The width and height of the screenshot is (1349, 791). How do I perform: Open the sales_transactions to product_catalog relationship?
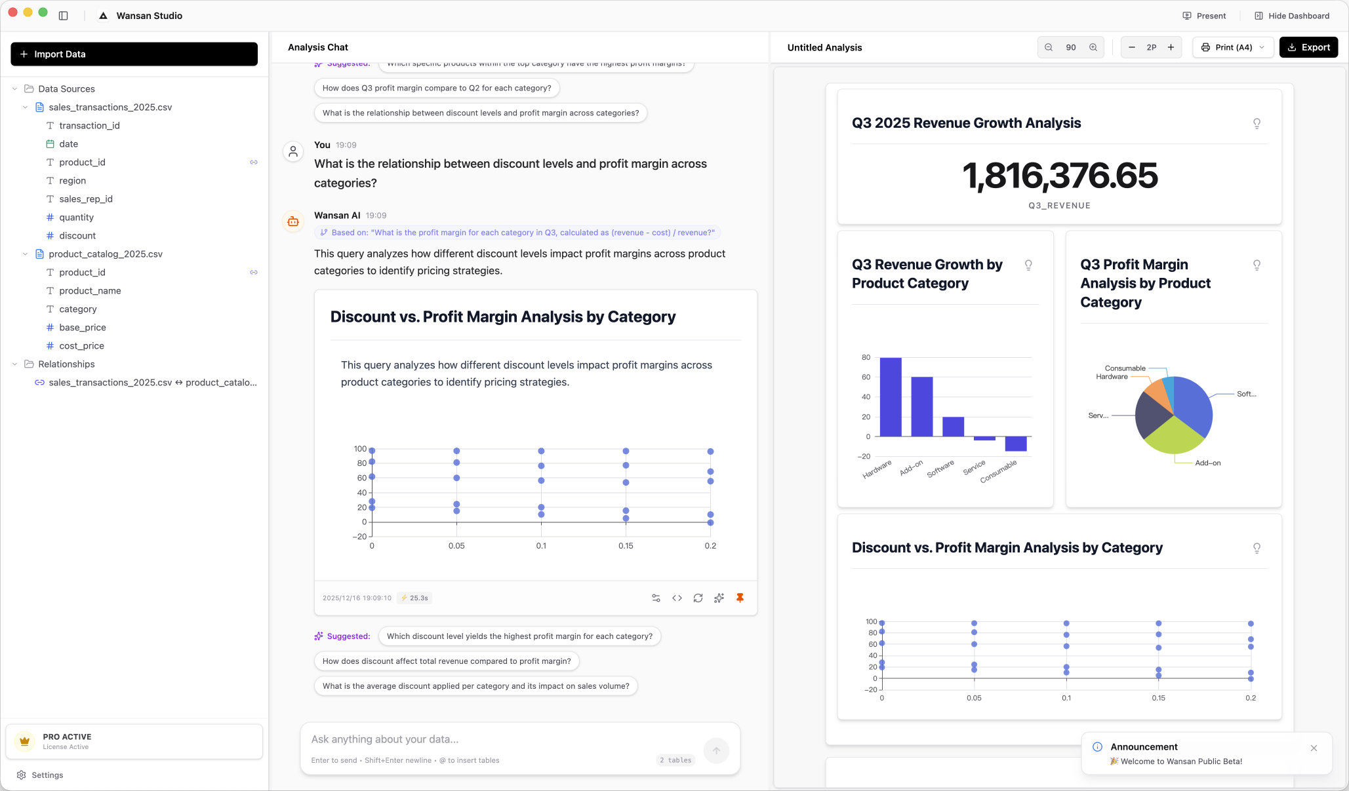[x=146, y=382]
